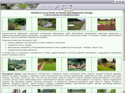Open the roadside flowerbed thumbnail photo
Viewport: 125px width, 93px height.
coord(77,24)
